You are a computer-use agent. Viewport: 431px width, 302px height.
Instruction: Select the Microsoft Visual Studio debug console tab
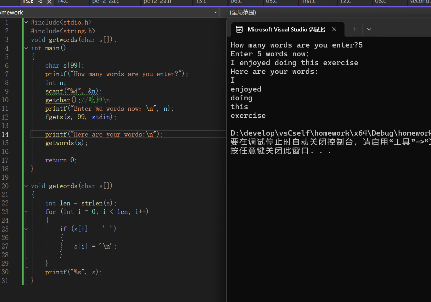[288, 29]
